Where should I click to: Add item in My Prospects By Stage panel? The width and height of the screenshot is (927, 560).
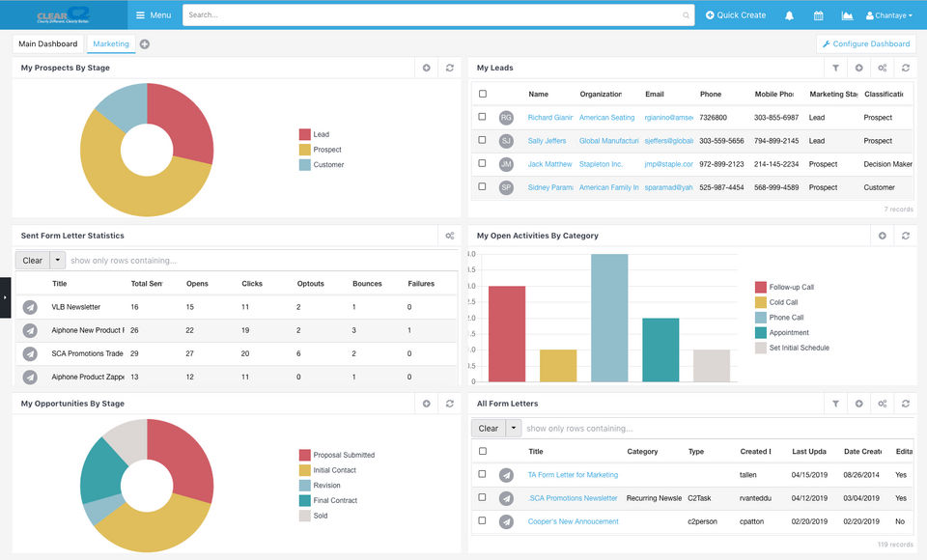click(426, 68)
